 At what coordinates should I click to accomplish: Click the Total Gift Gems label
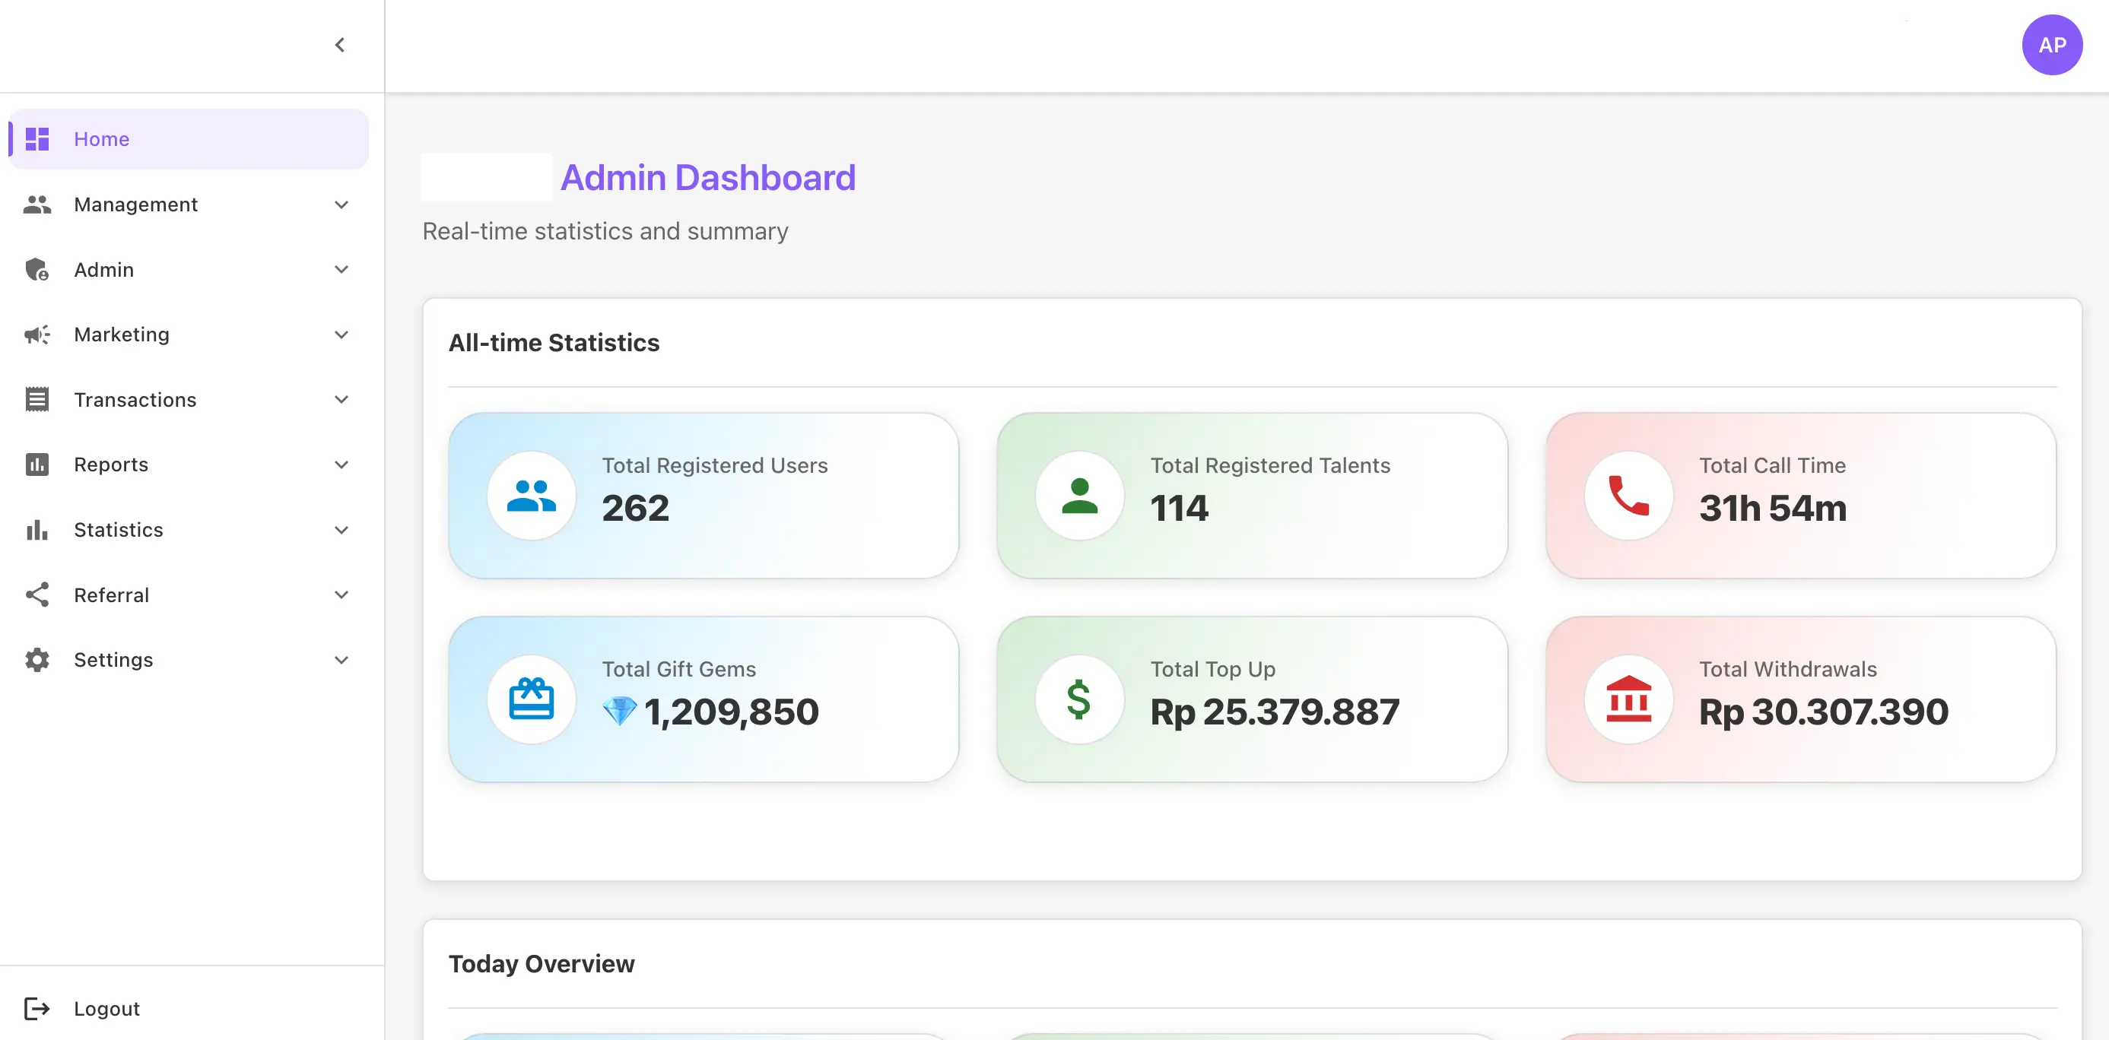678,669
